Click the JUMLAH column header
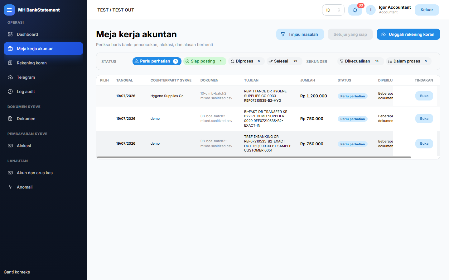This screenshot has height=280, width=449. point(307,80)
